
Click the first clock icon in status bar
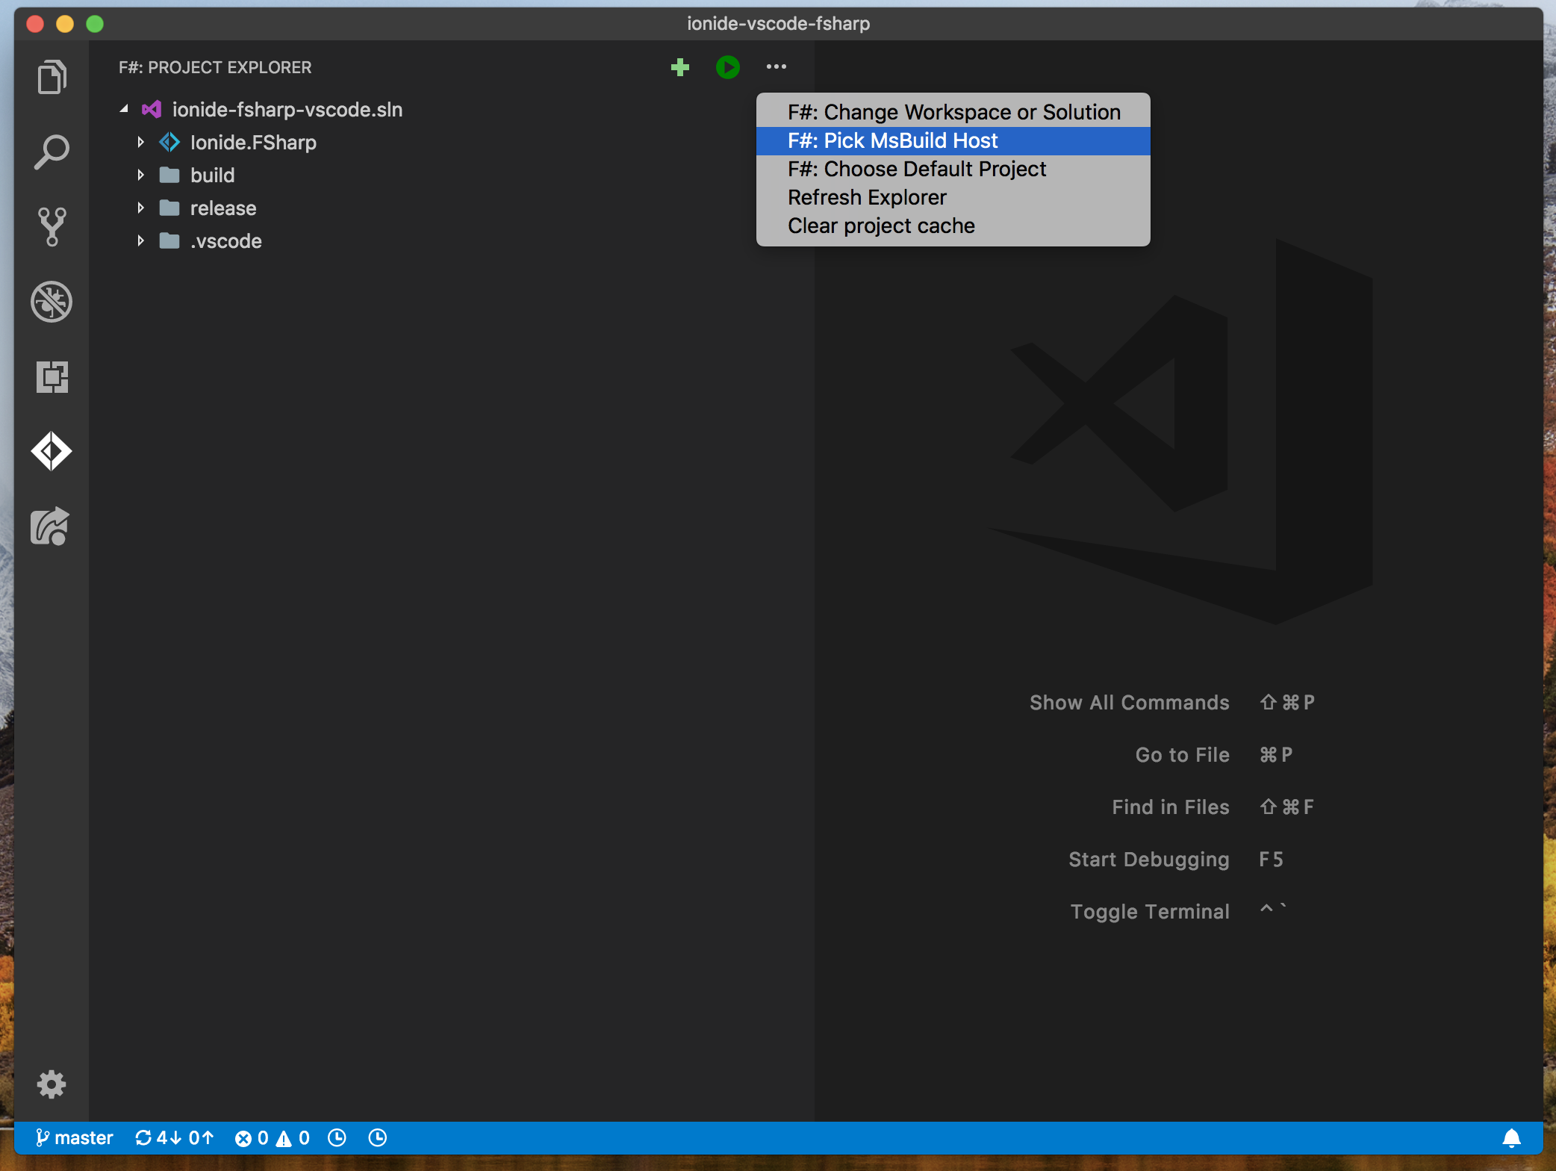(x=337, y=1137)
